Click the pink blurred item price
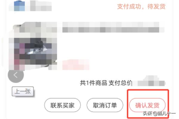 75,65
